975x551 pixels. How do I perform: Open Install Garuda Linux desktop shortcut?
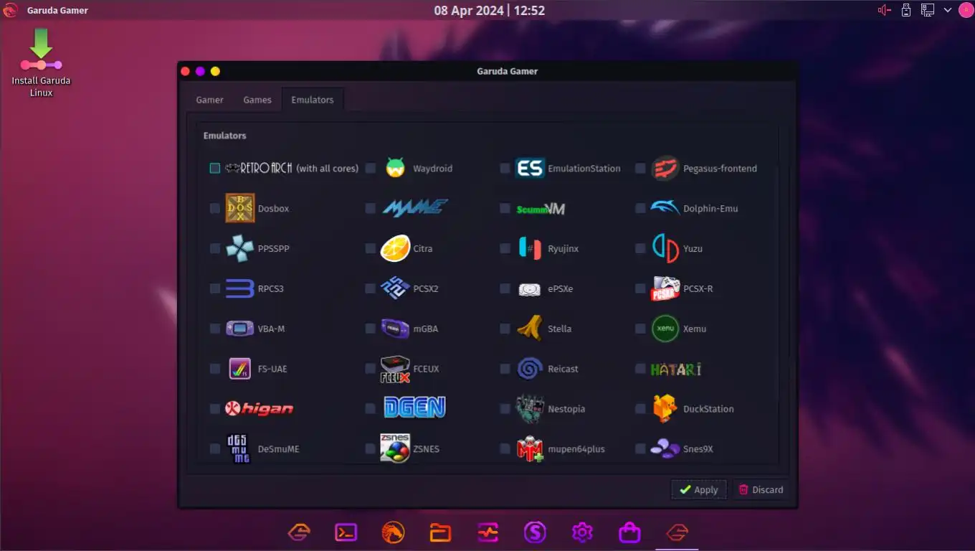(41, 62)
